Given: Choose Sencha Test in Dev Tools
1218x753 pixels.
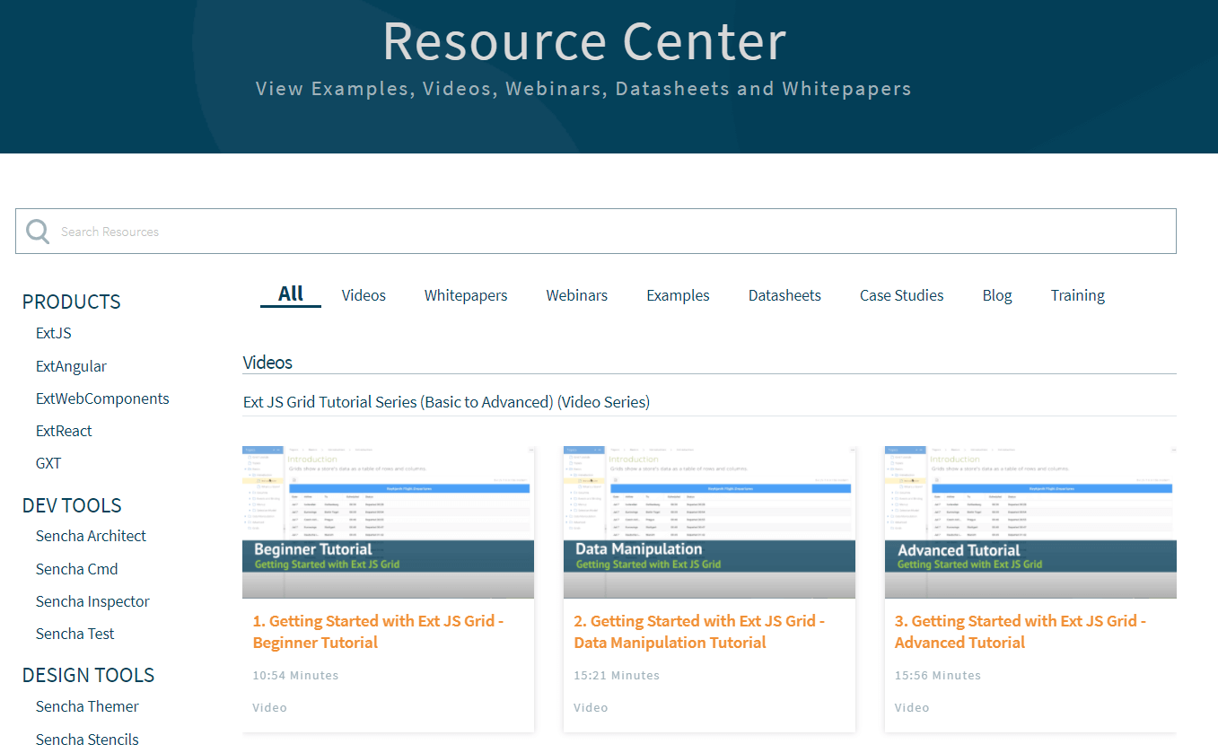Looking at the screenshot, I should click(75, 634).
